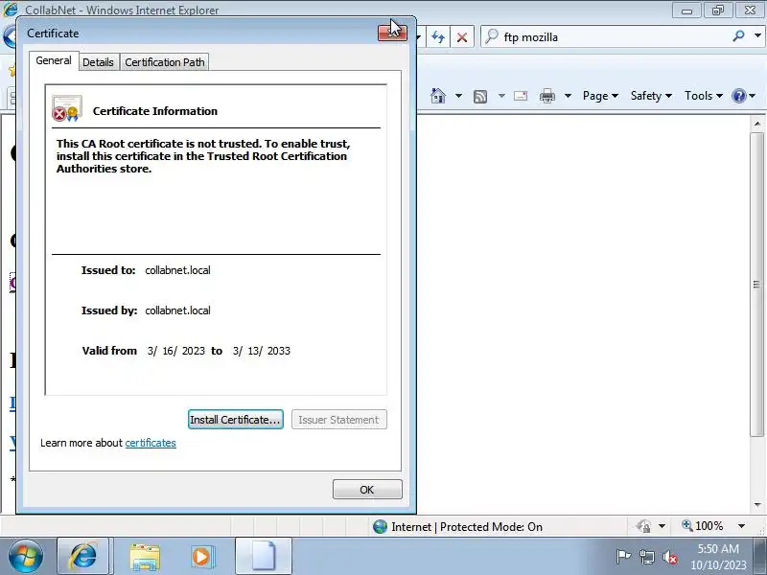
Task: Click the muted volume tray icon
Action: pyautogui.click(x=669, y=557)
